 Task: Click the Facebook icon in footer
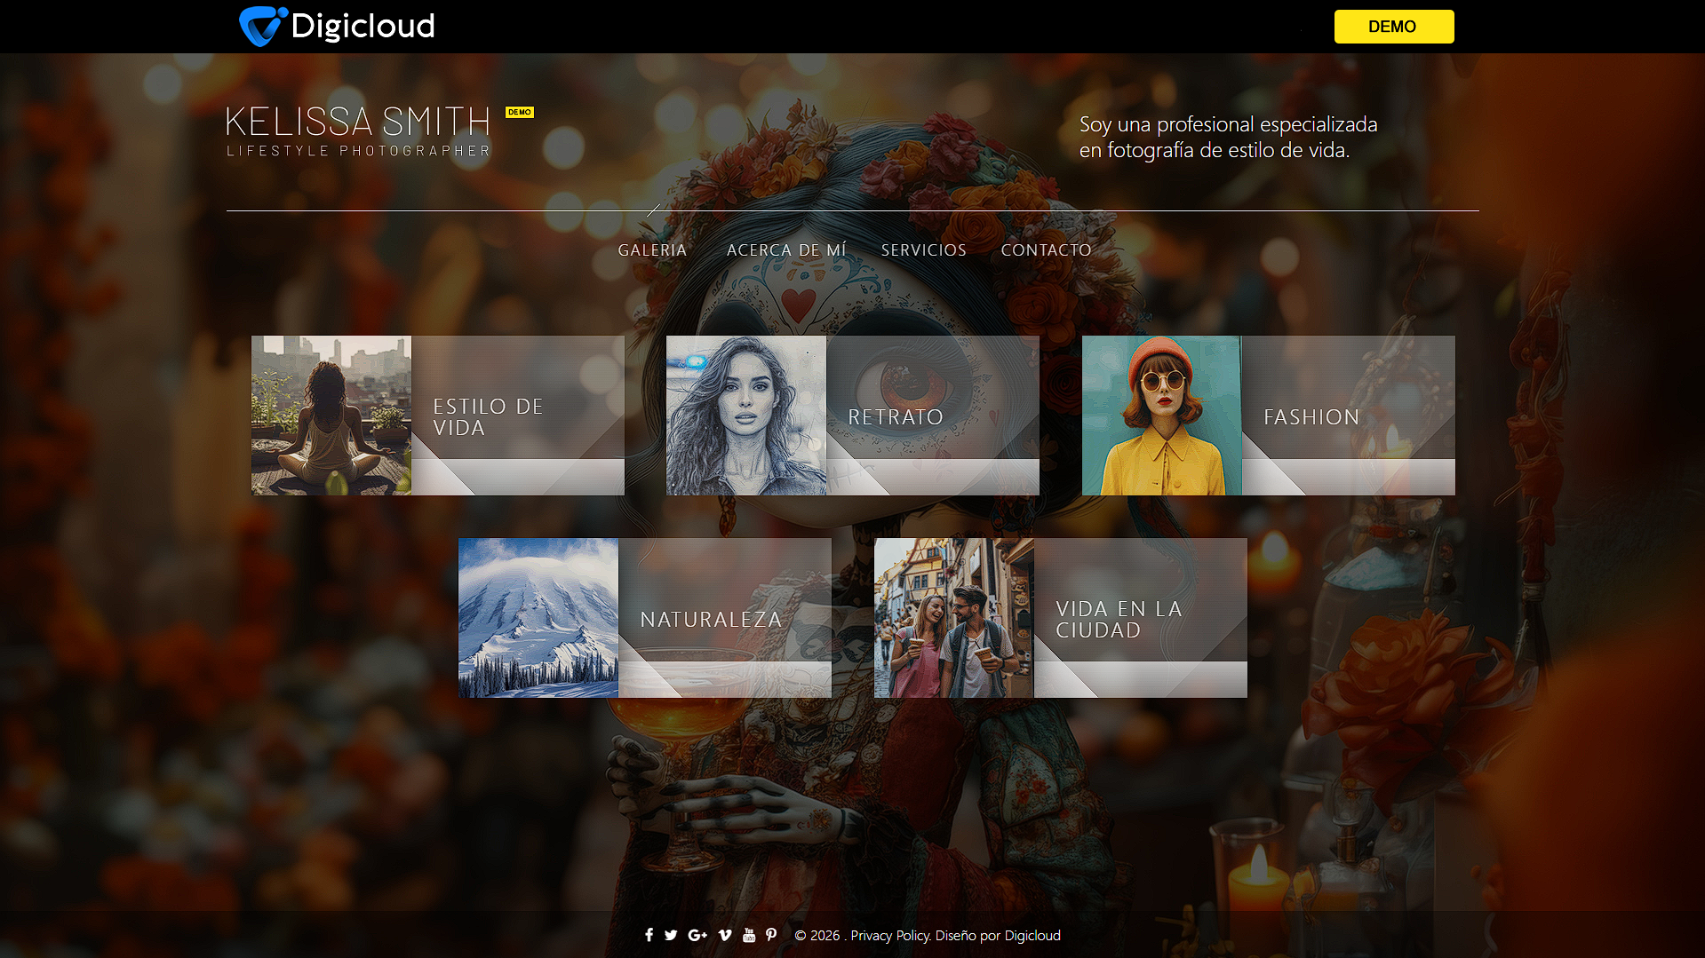[x=649, y=935]
